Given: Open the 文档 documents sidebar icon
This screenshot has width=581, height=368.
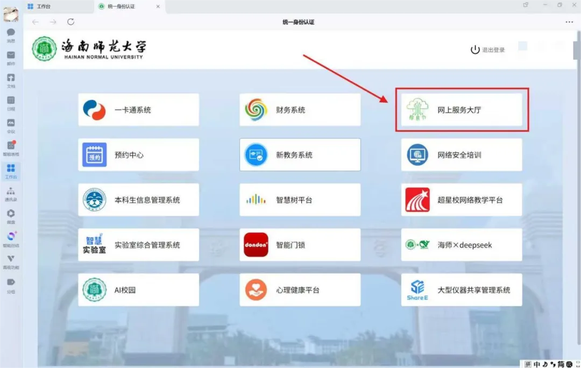Looking at the screenshot, I should coord(11,80).
